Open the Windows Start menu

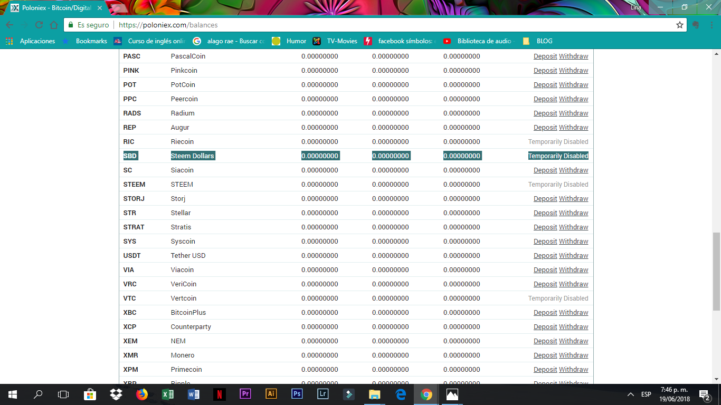(x=13, y=394)
